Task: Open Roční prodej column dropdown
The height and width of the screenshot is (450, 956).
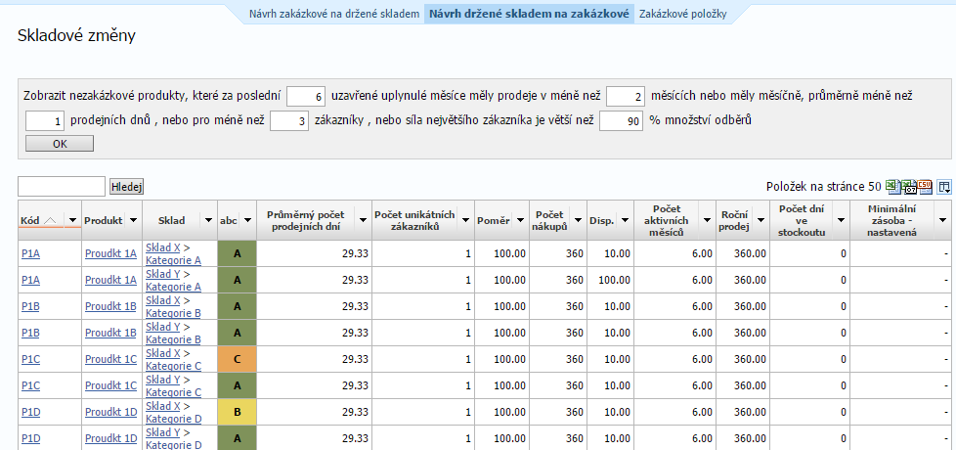Action: pyautogui.click(x=760, y=220)
